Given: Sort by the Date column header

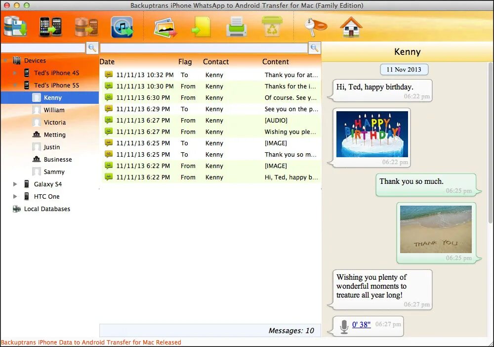Looking at the screenshot, I should click(107, 62).
